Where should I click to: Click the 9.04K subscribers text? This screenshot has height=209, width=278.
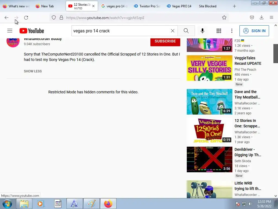[x=37, y=44]
